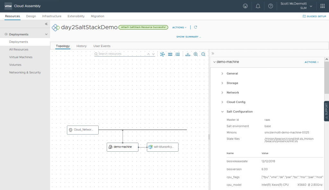Viewport: 329px width, 190px height.
Task: Expand the Storage section
Action: (232, 83)
